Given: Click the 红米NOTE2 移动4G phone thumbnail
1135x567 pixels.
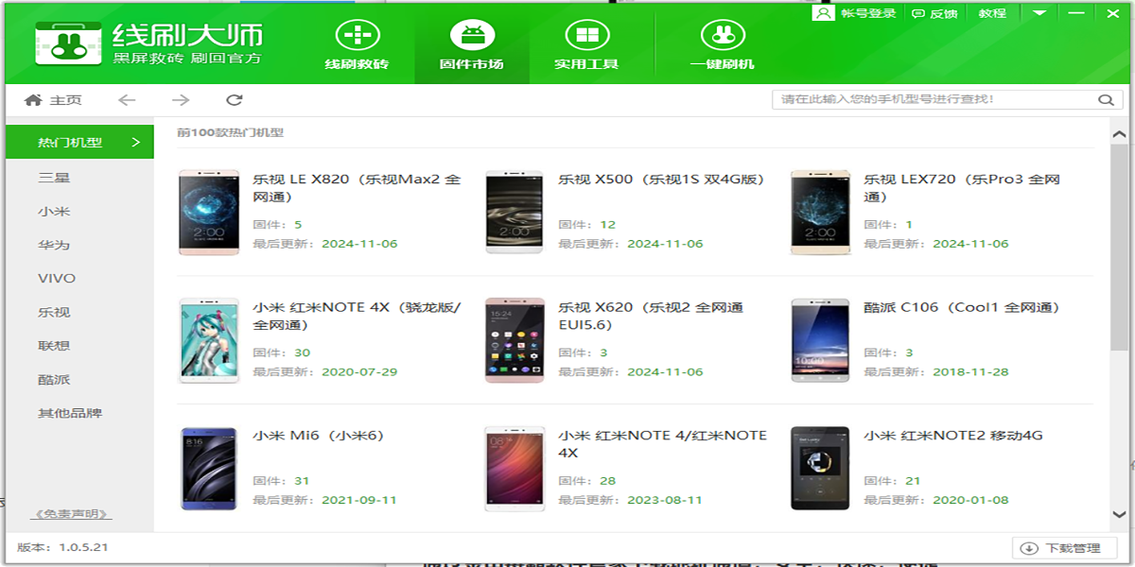Looking at the screenshot, I should 820,469.
